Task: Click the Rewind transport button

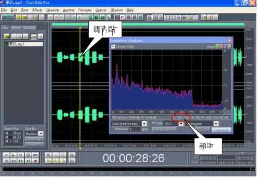Action: (14, 161)
